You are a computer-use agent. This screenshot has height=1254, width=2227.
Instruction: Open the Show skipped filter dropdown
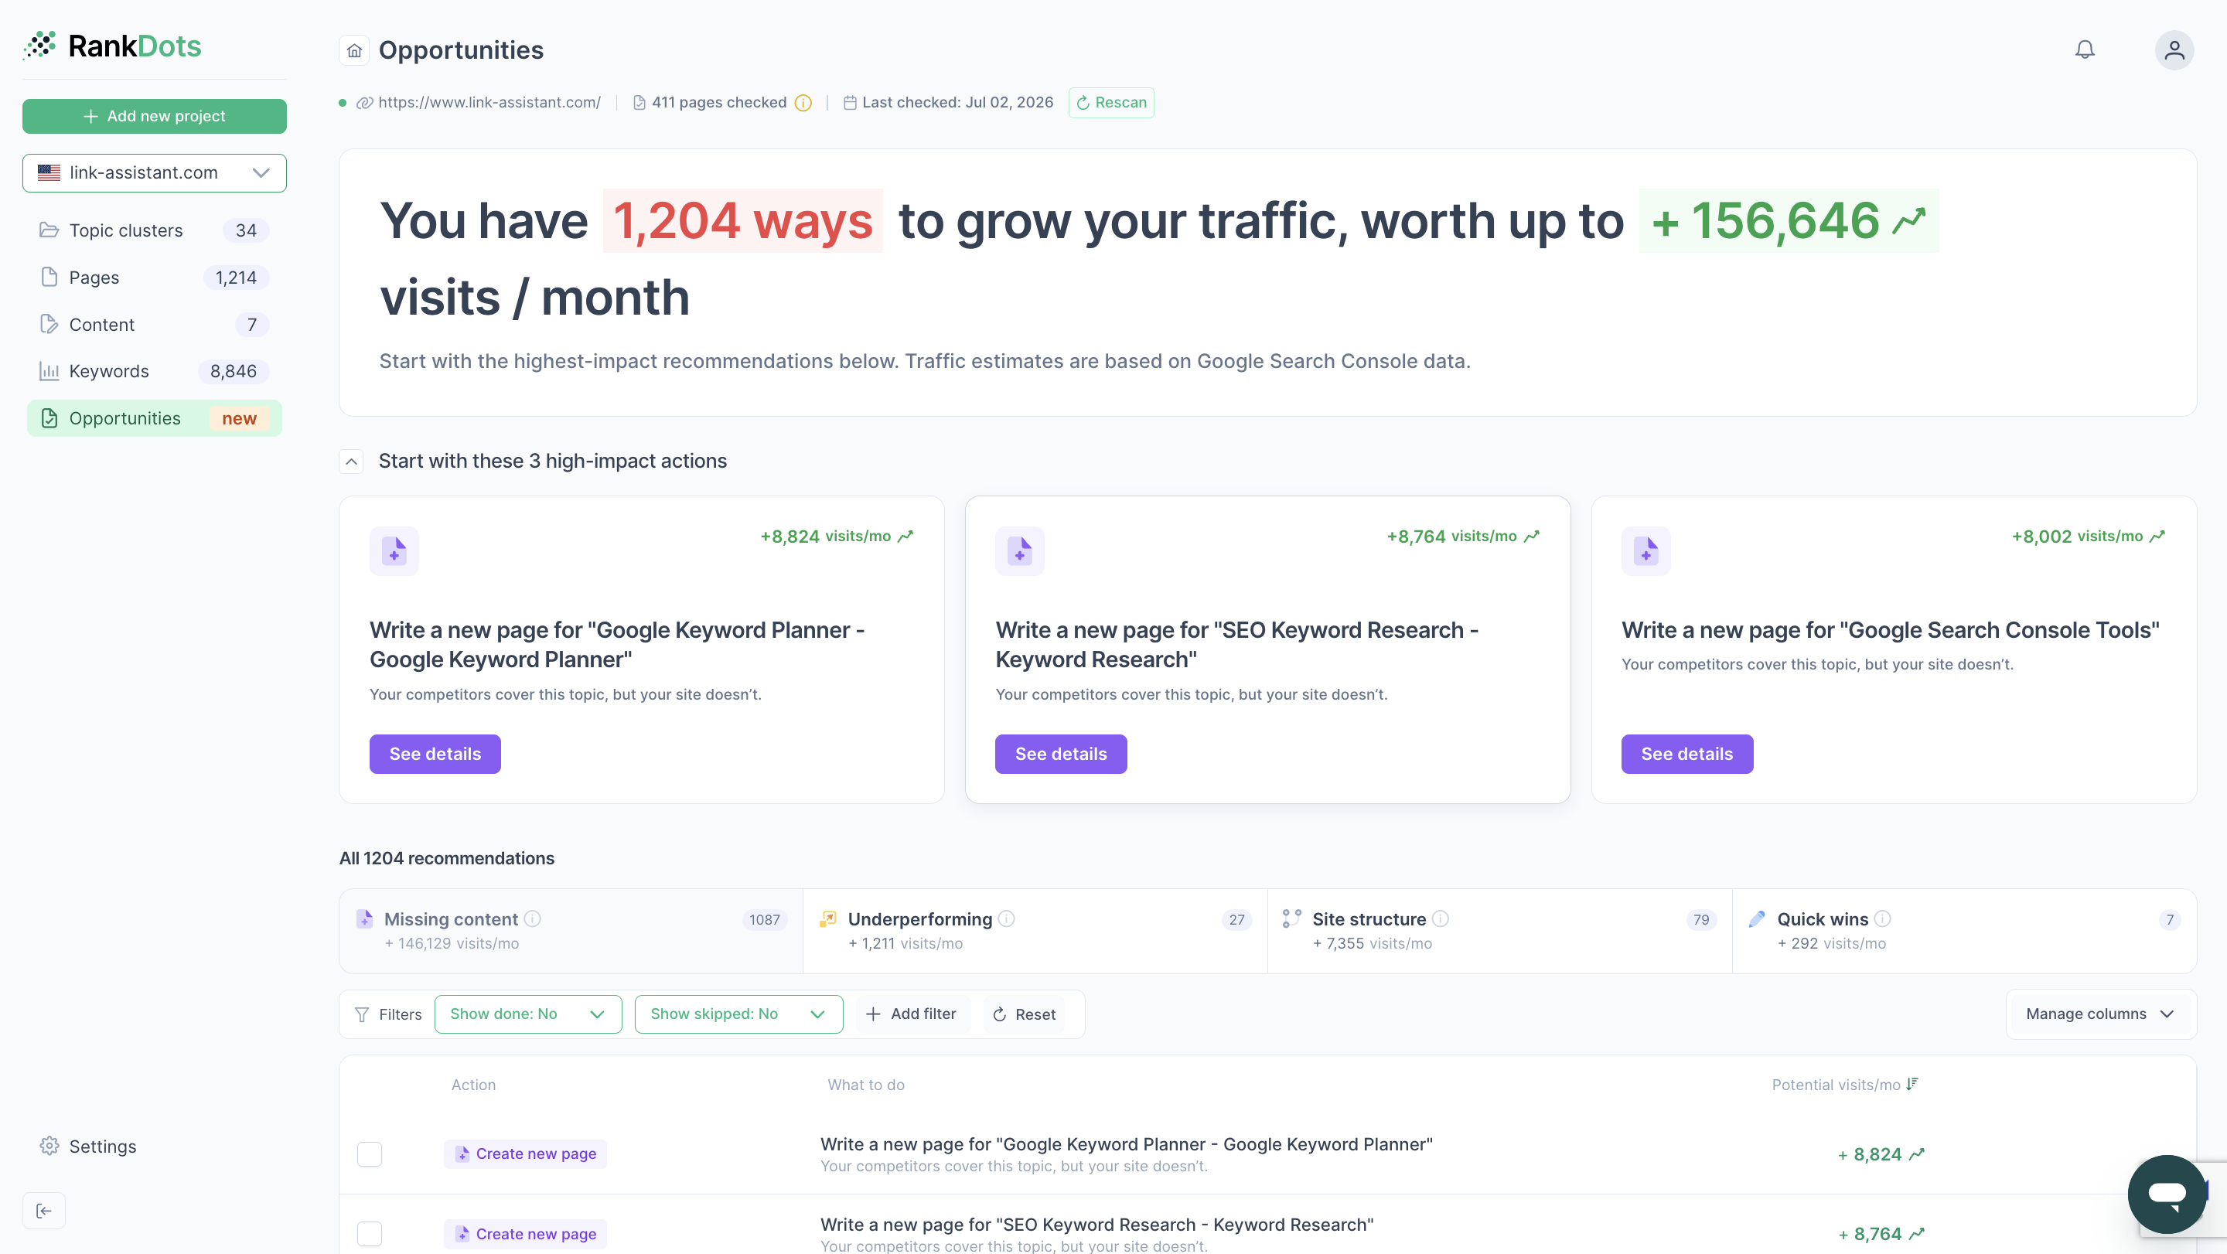739,1014
